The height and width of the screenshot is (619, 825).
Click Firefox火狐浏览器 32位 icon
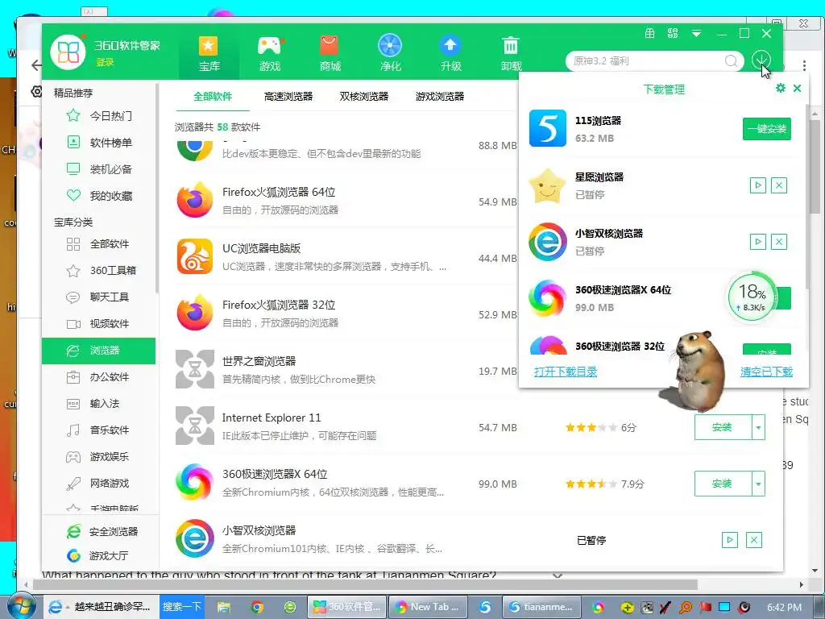coord(195,313)
